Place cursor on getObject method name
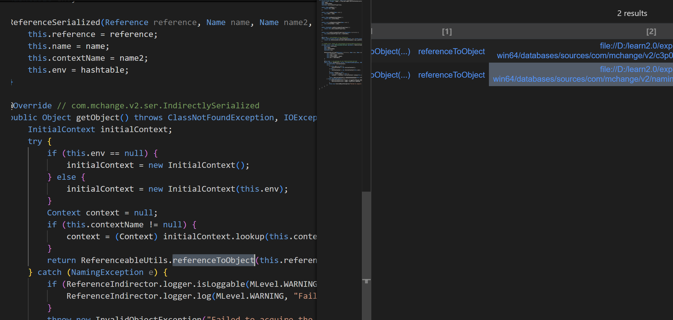Viewport: 673px width, 320px height. point(98,117)
